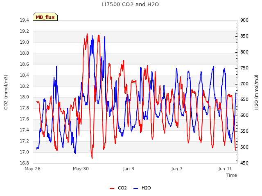Viewport: 262px width, 196px height.
Task: Toggle the CO2 series in the legend
Action: point(118,188)
